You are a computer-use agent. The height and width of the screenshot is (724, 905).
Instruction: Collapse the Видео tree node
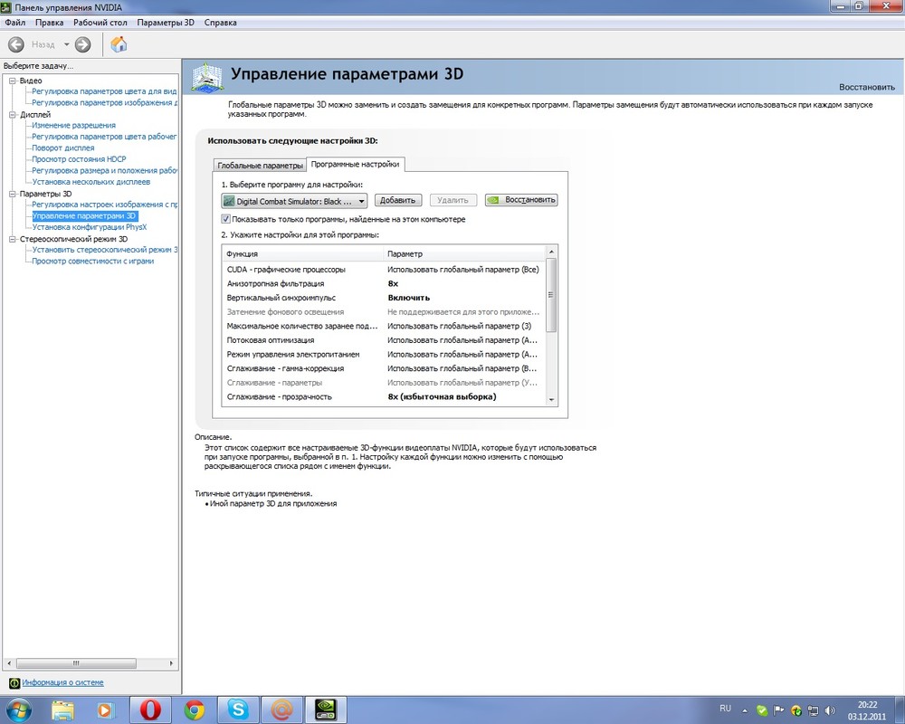coord(12,81)
